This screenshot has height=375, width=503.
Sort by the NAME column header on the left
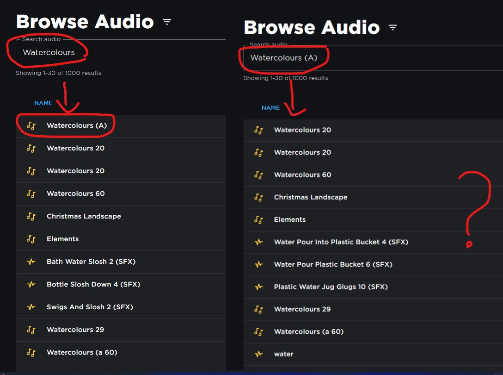pos(43,103)
